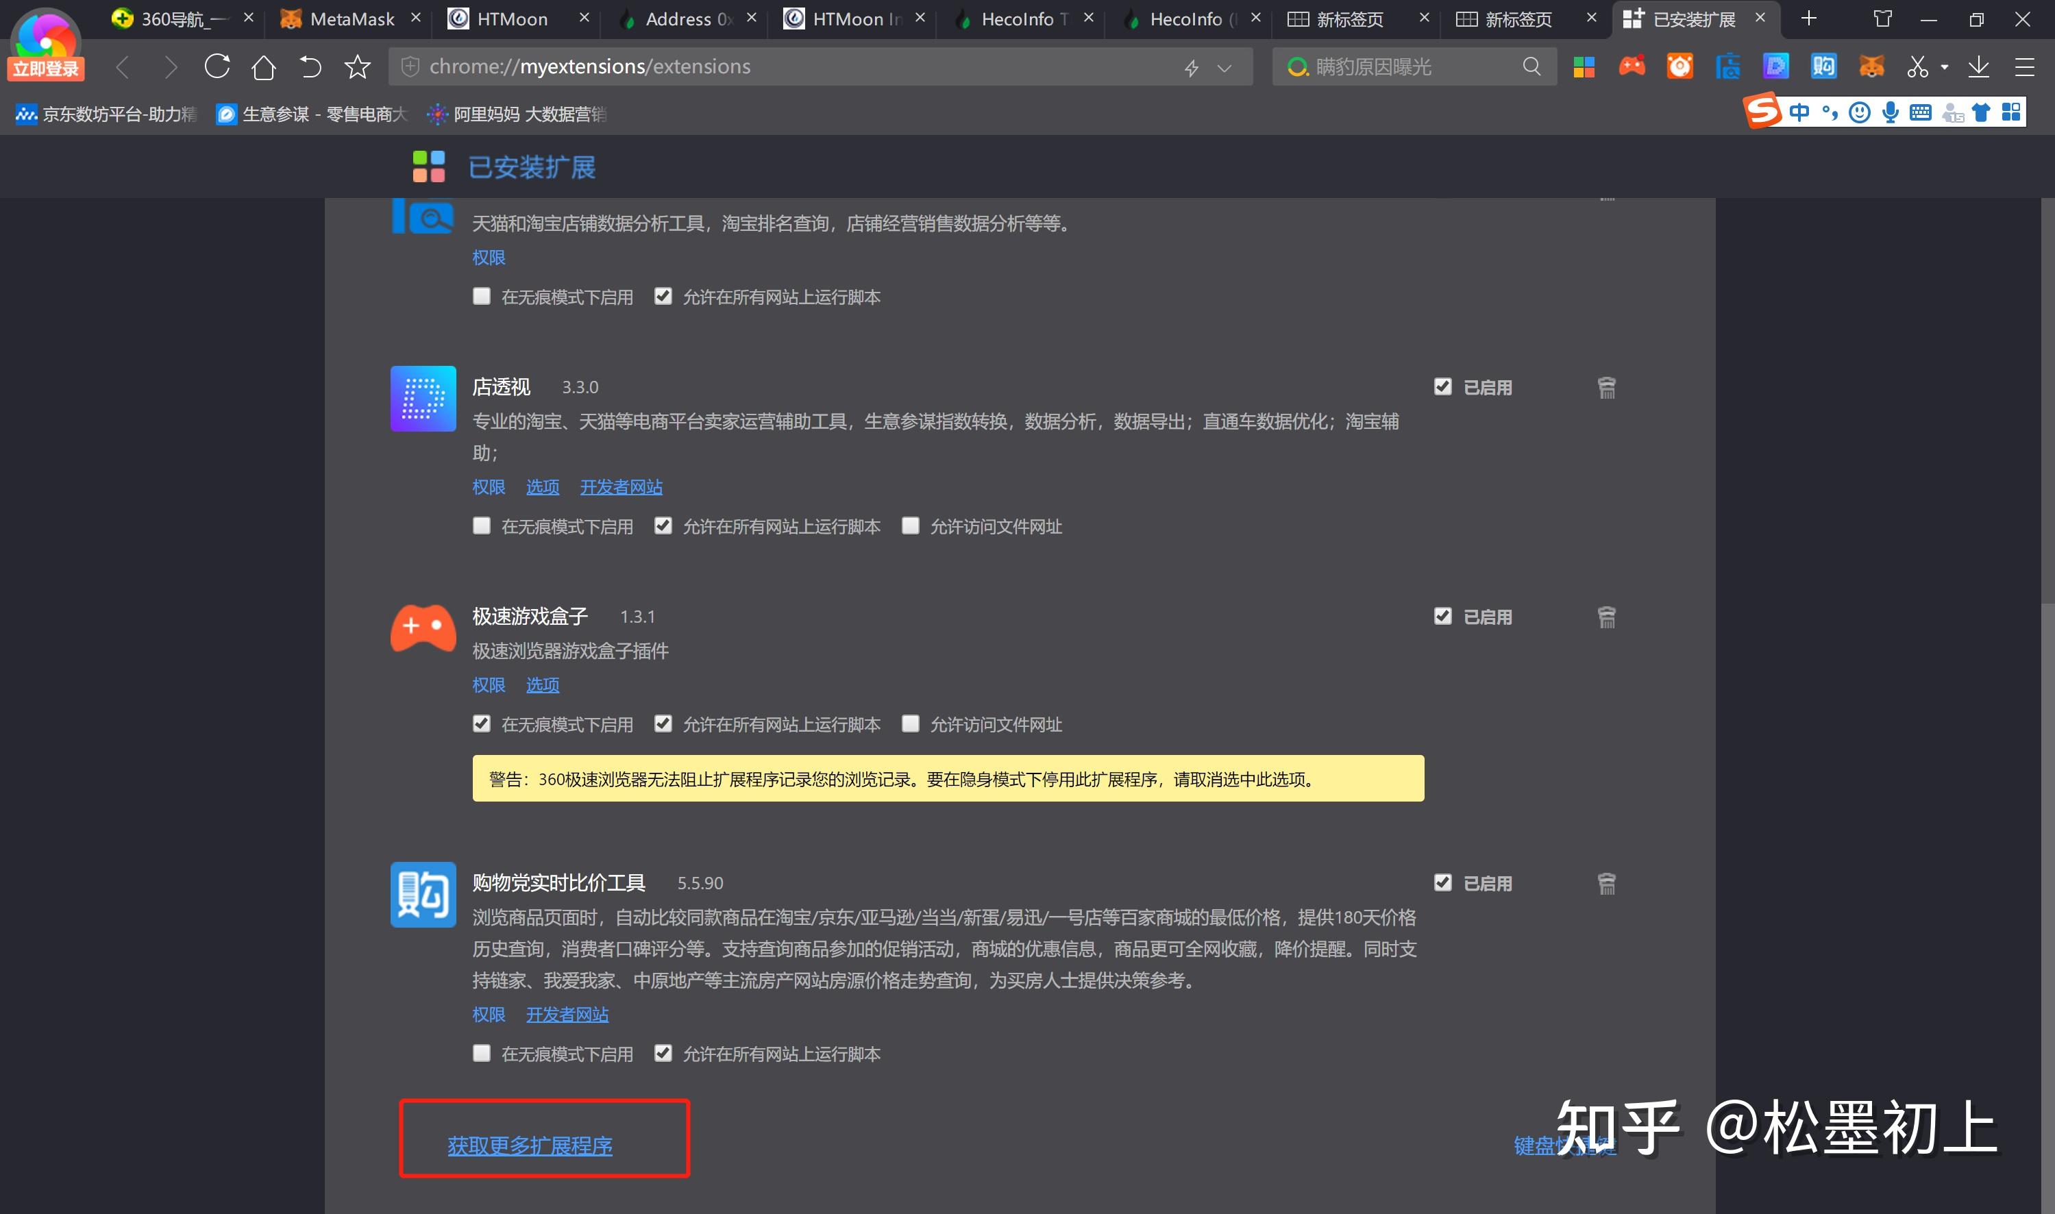Delete 店透视 with its trash icon

pyautogui.click(x=1607, y=387)
